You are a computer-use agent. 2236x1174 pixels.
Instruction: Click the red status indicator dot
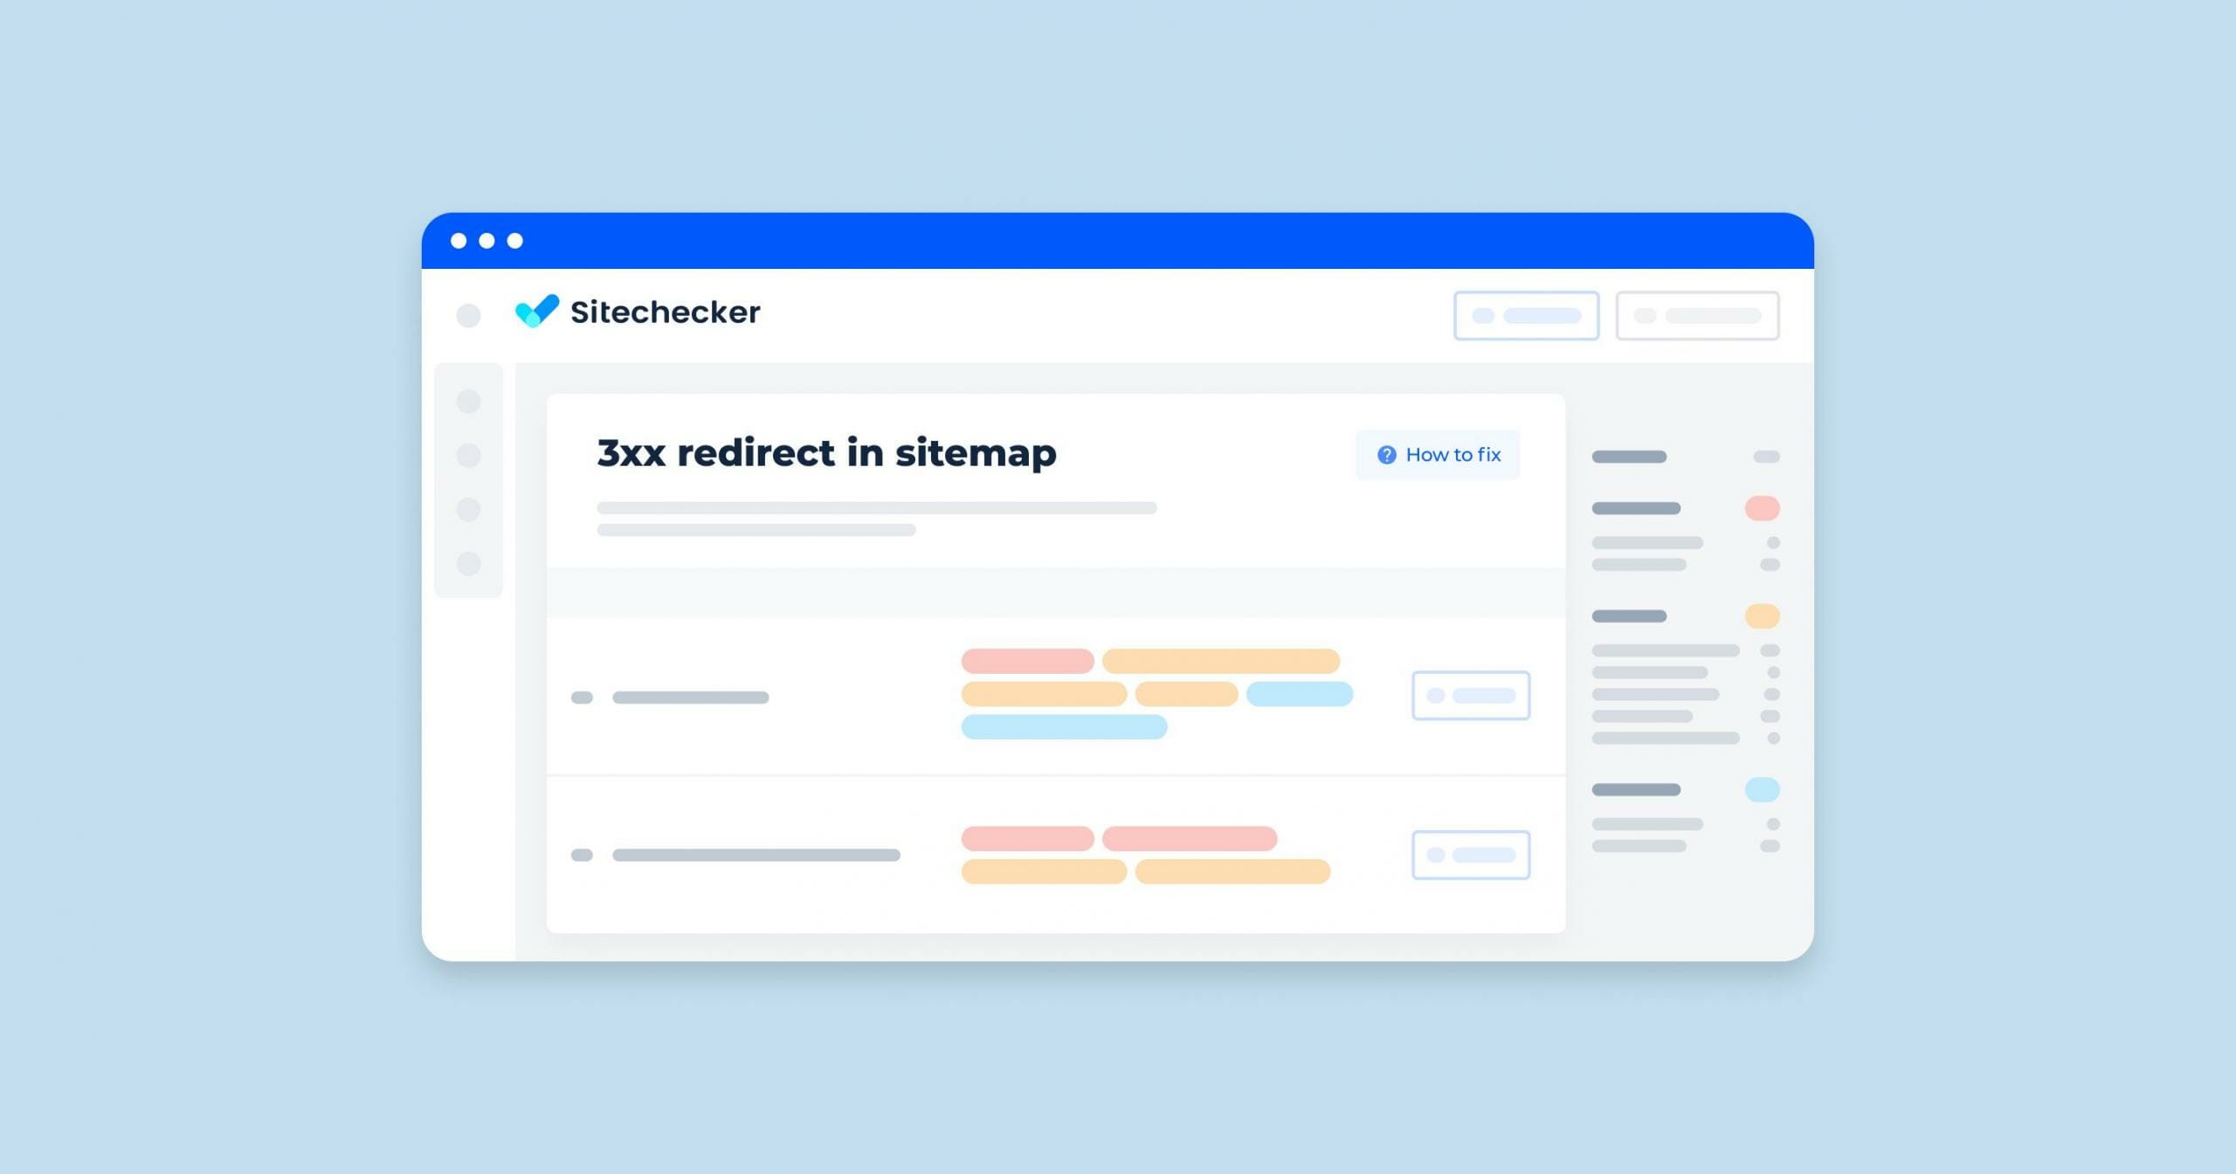1763,507
